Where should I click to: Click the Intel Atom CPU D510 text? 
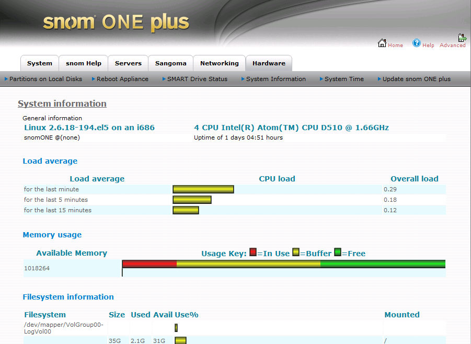[291, 128]
